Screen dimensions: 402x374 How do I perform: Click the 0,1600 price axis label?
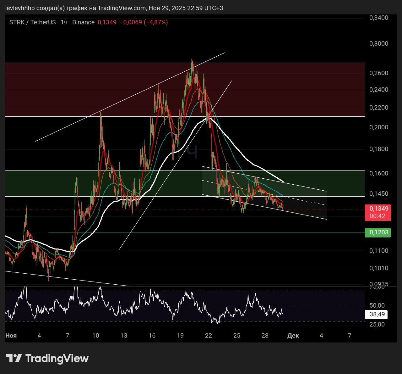(x=378, y=173)
